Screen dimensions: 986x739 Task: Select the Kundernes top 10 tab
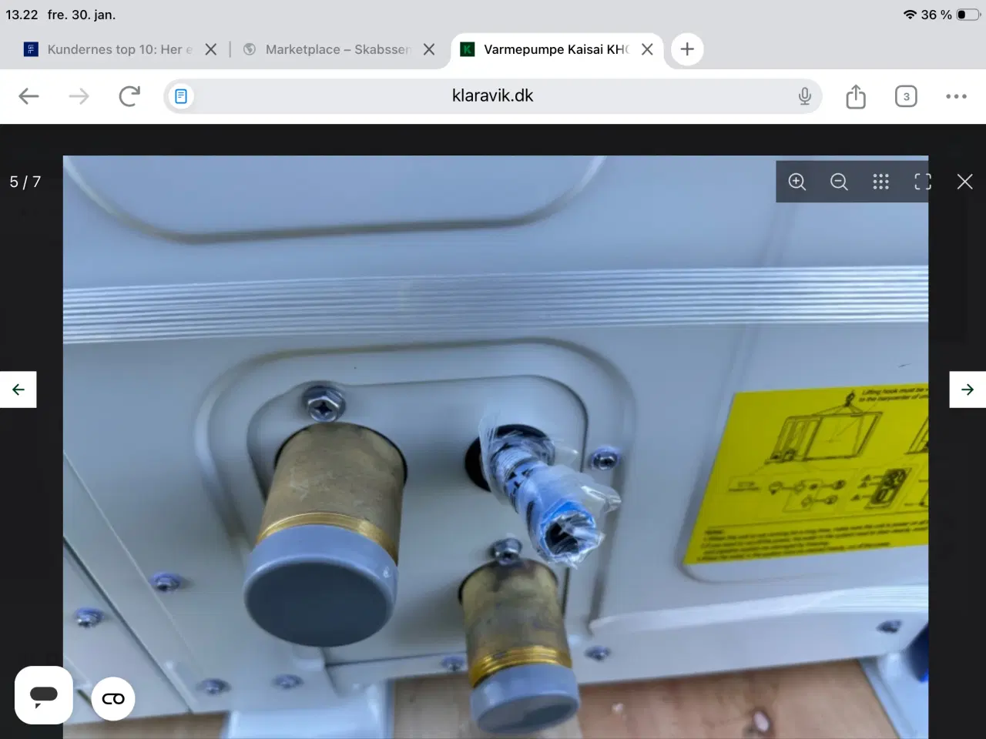pyautogui.click(x=116, y=48)
